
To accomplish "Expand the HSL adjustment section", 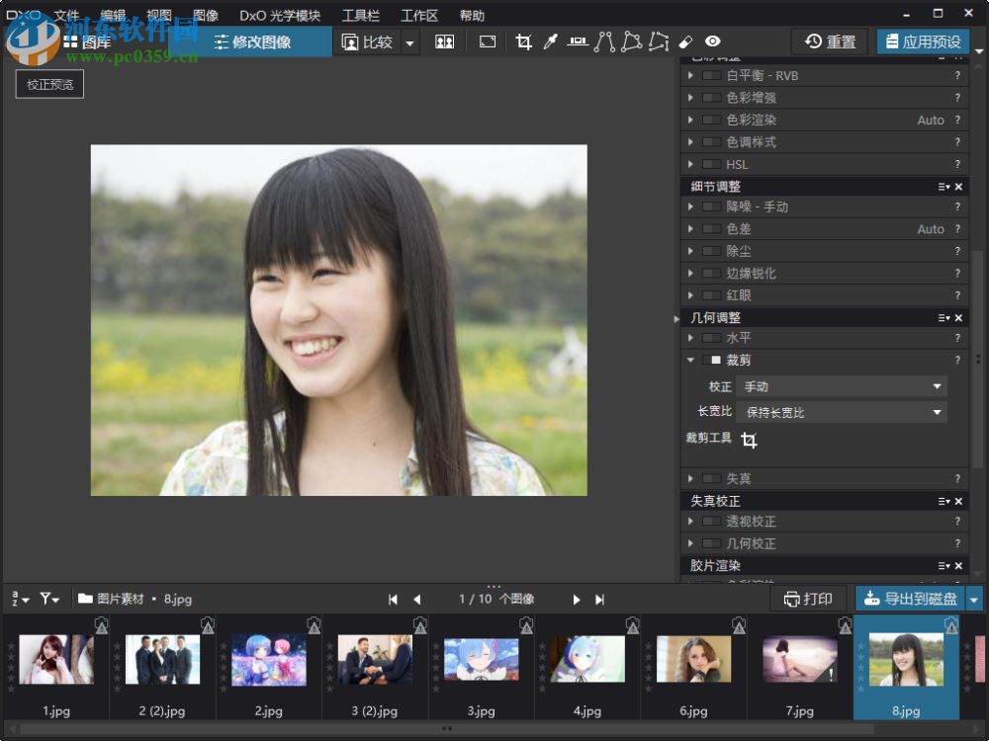I will click(x=689, y=164).
